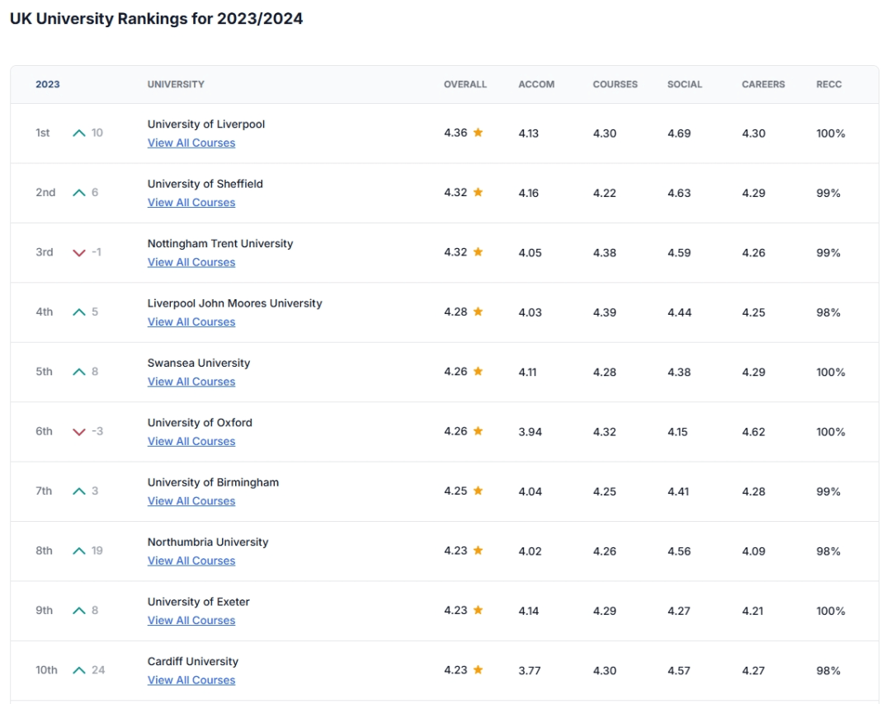Image resolution: width=891 pixels, height=704 pixels.
Task: Click the green up arrow in 7th row
Action: point(79,491)
